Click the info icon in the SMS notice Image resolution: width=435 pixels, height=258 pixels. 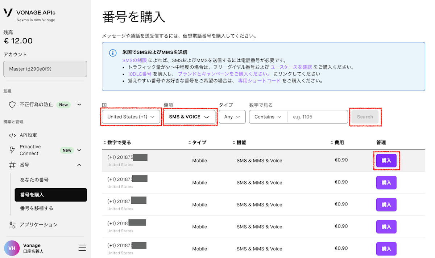[x=113, y=53]
